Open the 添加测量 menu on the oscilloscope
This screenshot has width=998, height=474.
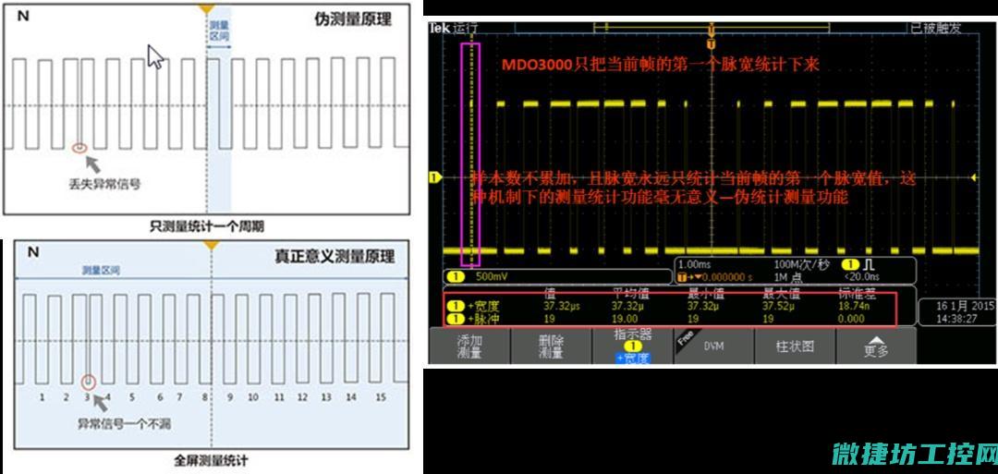(469, 346)
